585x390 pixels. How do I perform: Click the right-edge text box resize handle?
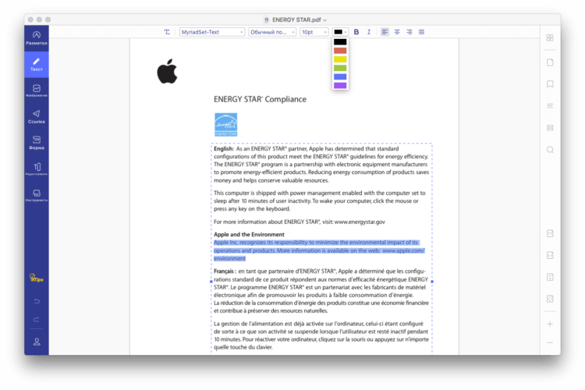(432, 282)
